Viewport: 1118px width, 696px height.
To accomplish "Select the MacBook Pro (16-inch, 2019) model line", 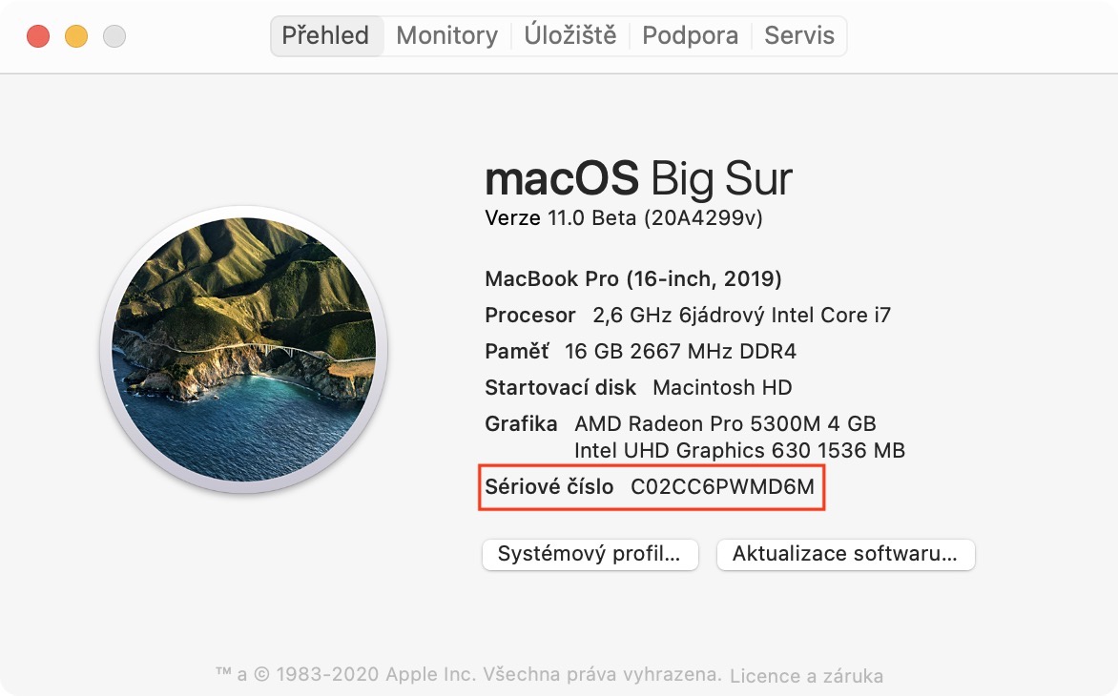I will [633, 279].
